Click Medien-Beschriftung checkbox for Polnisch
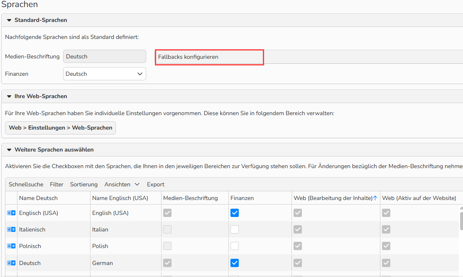This screenshot has width=463, height=277. pos(167,246)
